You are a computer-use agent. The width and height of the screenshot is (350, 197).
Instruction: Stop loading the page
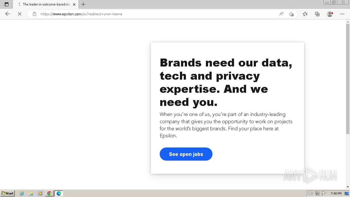20,14
